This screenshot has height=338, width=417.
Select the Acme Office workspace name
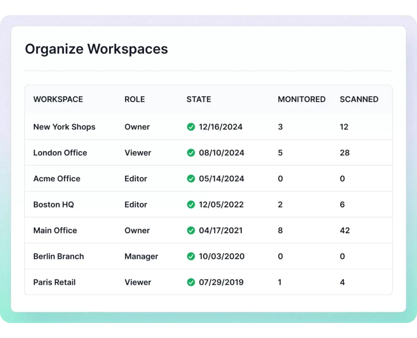click(57, 179)
